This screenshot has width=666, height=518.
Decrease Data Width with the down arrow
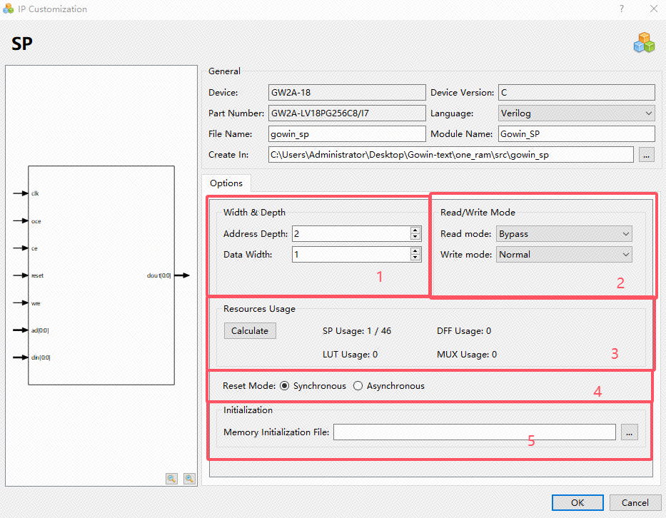(415, 258)
